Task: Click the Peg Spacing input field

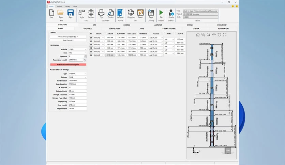Action: click(78, 101)
